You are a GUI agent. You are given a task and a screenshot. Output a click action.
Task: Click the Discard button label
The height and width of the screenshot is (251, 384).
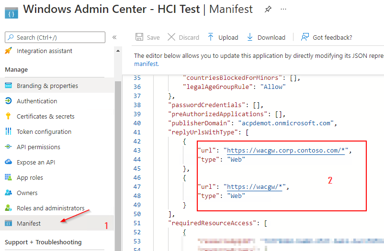pos(189,37)
